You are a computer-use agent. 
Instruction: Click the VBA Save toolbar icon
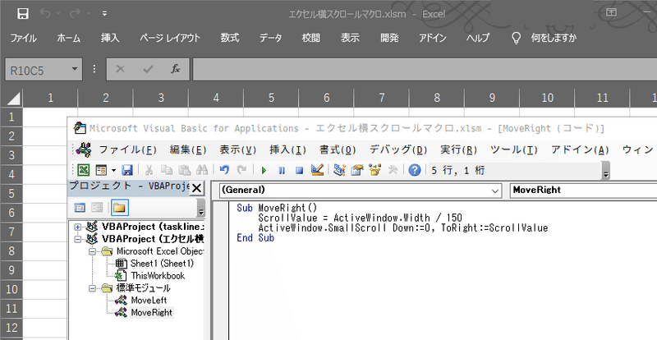tap(127, 170)
